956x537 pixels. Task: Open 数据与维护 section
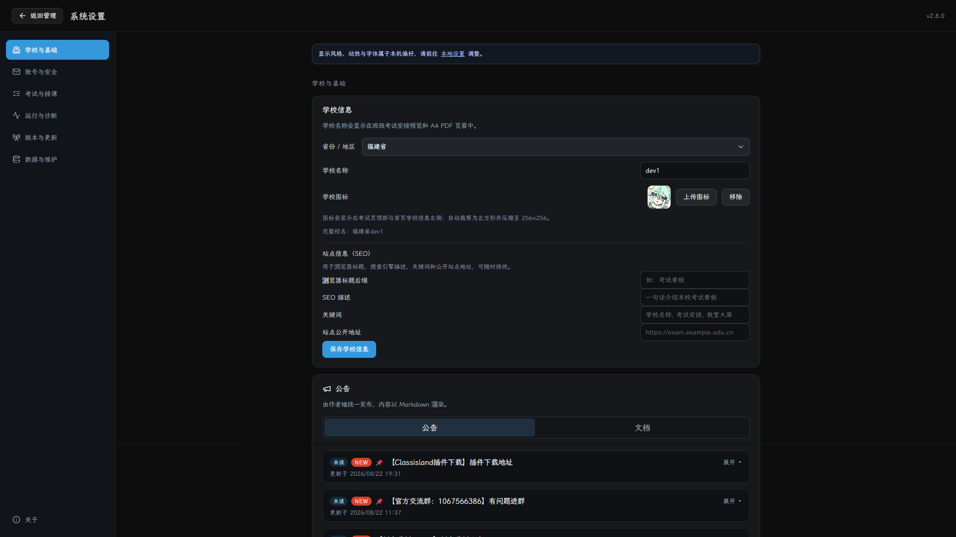tap(57, 159)
